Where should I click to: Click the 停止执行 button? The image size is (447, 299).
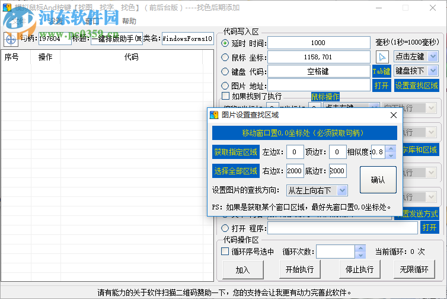(360, 269)
